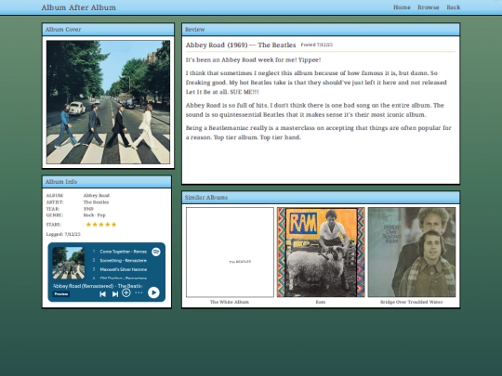
Task: Click the Album Cover panel header
Action: (108, 30)
